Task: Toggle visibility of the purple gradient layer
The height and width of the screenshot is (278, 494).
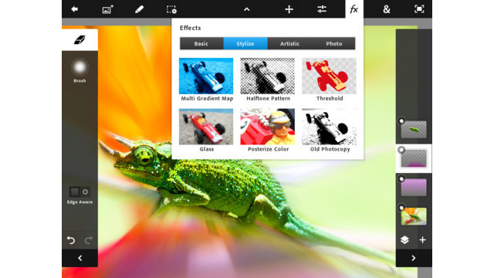Action: point(401,179)
